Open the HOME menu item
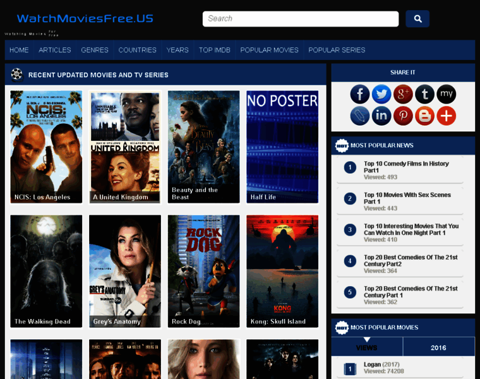This screenshot has height=379, width=480. click(x=19, y=50)
